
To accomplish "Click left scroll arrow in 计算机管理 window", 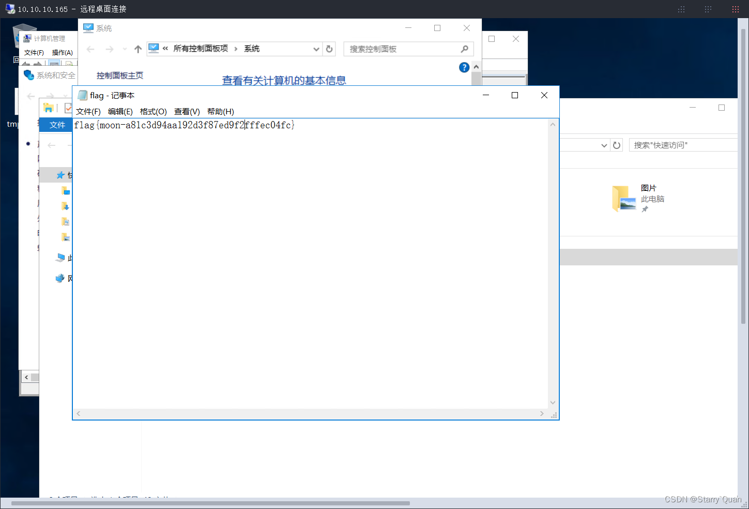I will (x=26, y=378).
